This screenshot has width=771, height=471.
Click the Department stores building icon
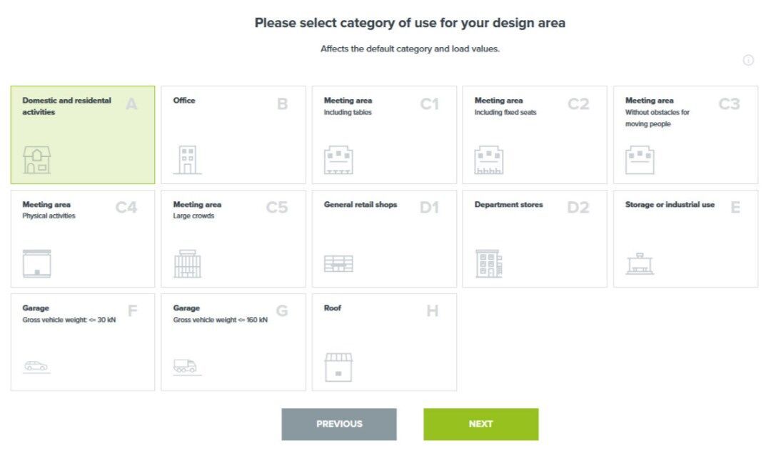(x=489, y=263)
